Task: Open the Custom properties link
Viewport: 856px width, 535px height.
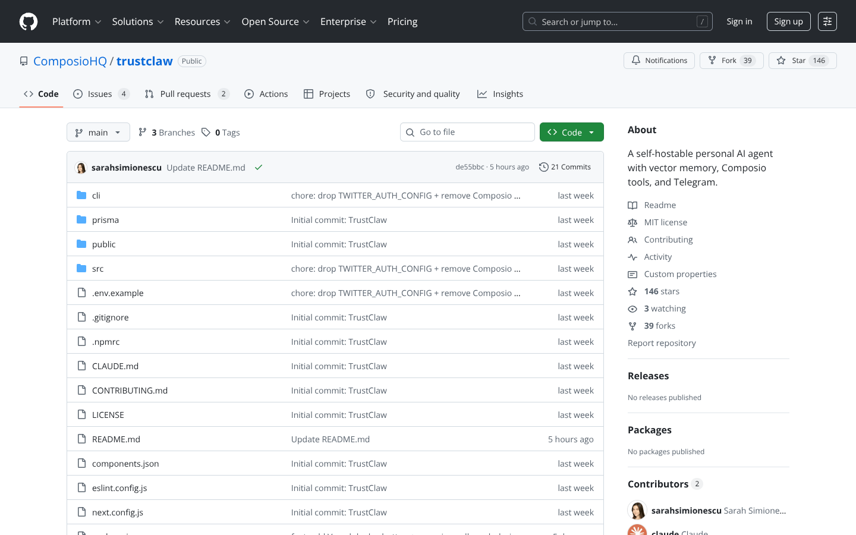Action: tap(680, 274)
